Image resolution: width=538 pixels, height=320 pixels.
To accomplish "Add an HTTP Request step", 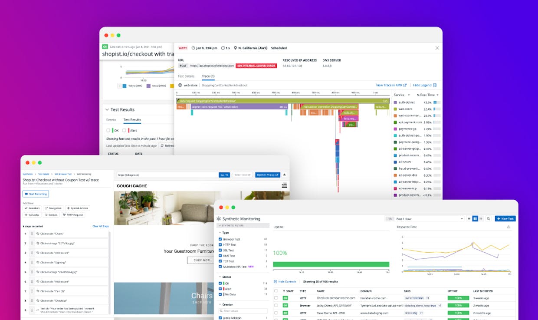I will click(x=73, y=215).
